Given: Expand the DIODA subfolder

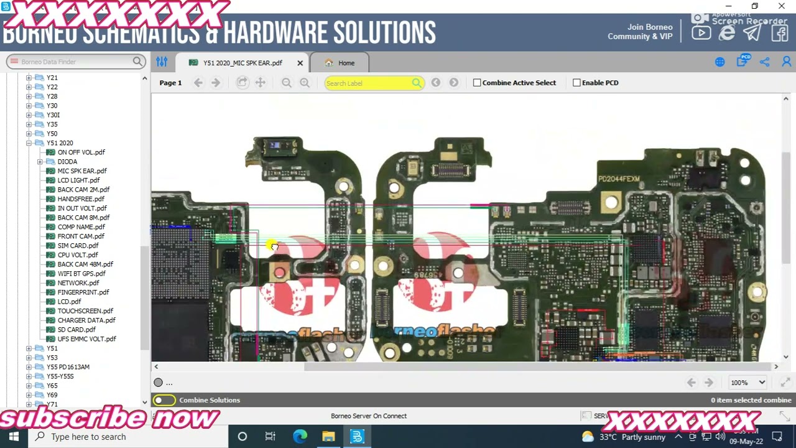Looking at the screenshot, I should pos(40,162).
